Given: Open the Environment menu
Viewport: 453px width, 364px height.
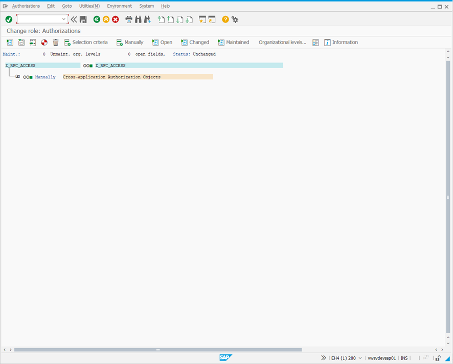Looking at the screenshot, I should tap(119, 6).
